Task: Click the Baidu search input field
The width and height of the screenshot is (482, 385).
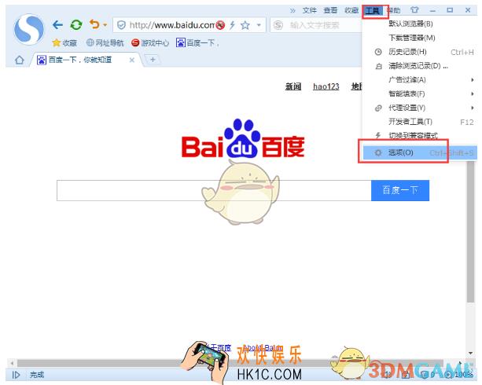Action: click(x=214, y=190)
